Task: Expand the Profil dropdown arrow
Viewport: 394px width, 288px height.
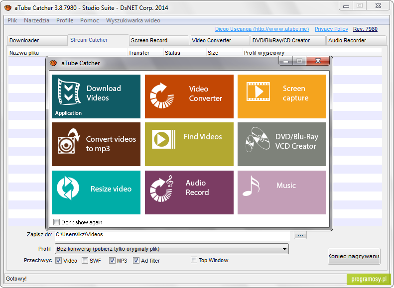Action: (x=284, y=249)
